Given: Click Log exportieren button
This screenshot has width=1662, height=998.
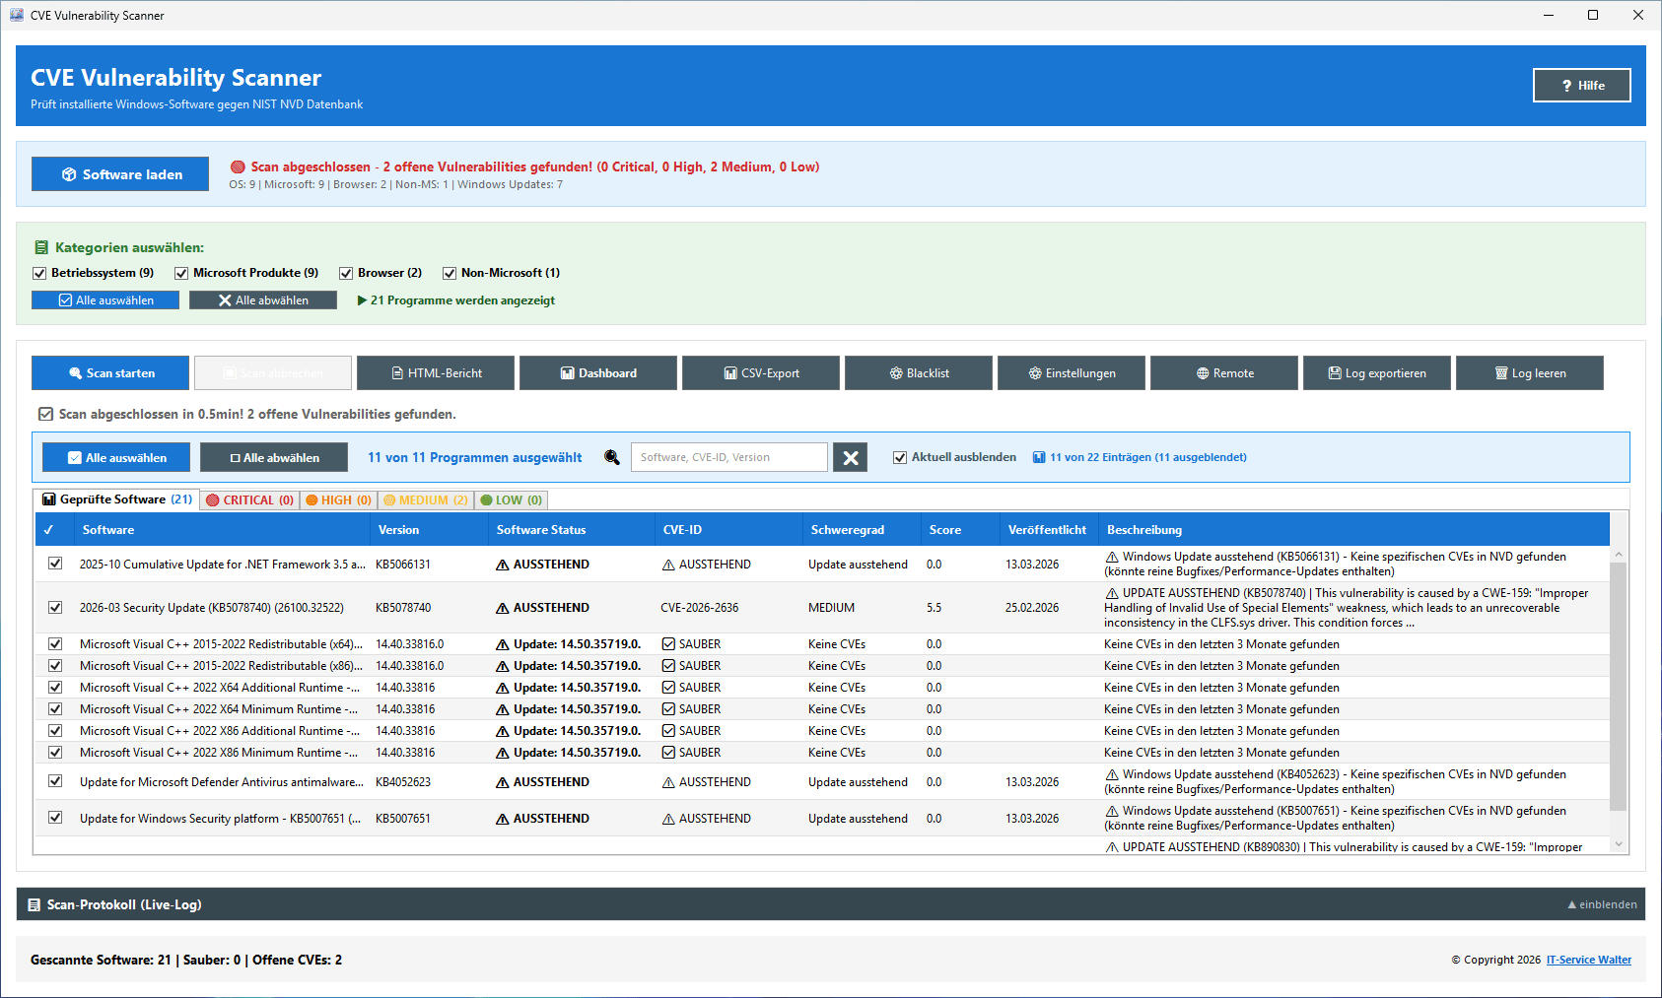Looking at the screenshot, I should pos(1377,373).
